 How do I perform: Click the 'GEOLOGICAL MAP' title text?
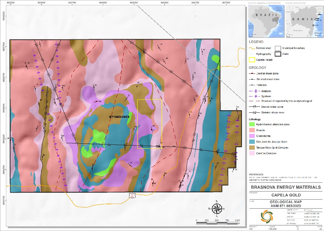pyautogui.click(x=286, y=202)
